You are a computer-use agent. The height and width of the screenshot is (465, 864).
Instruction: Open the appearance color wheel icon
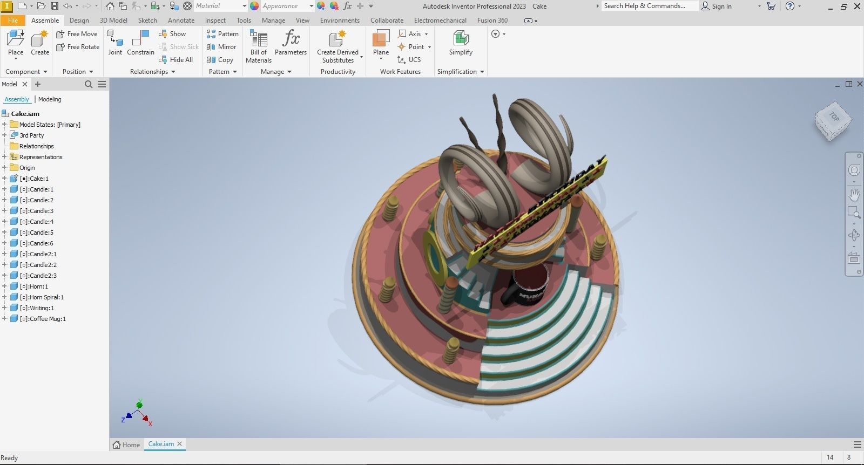pos(254,6)
